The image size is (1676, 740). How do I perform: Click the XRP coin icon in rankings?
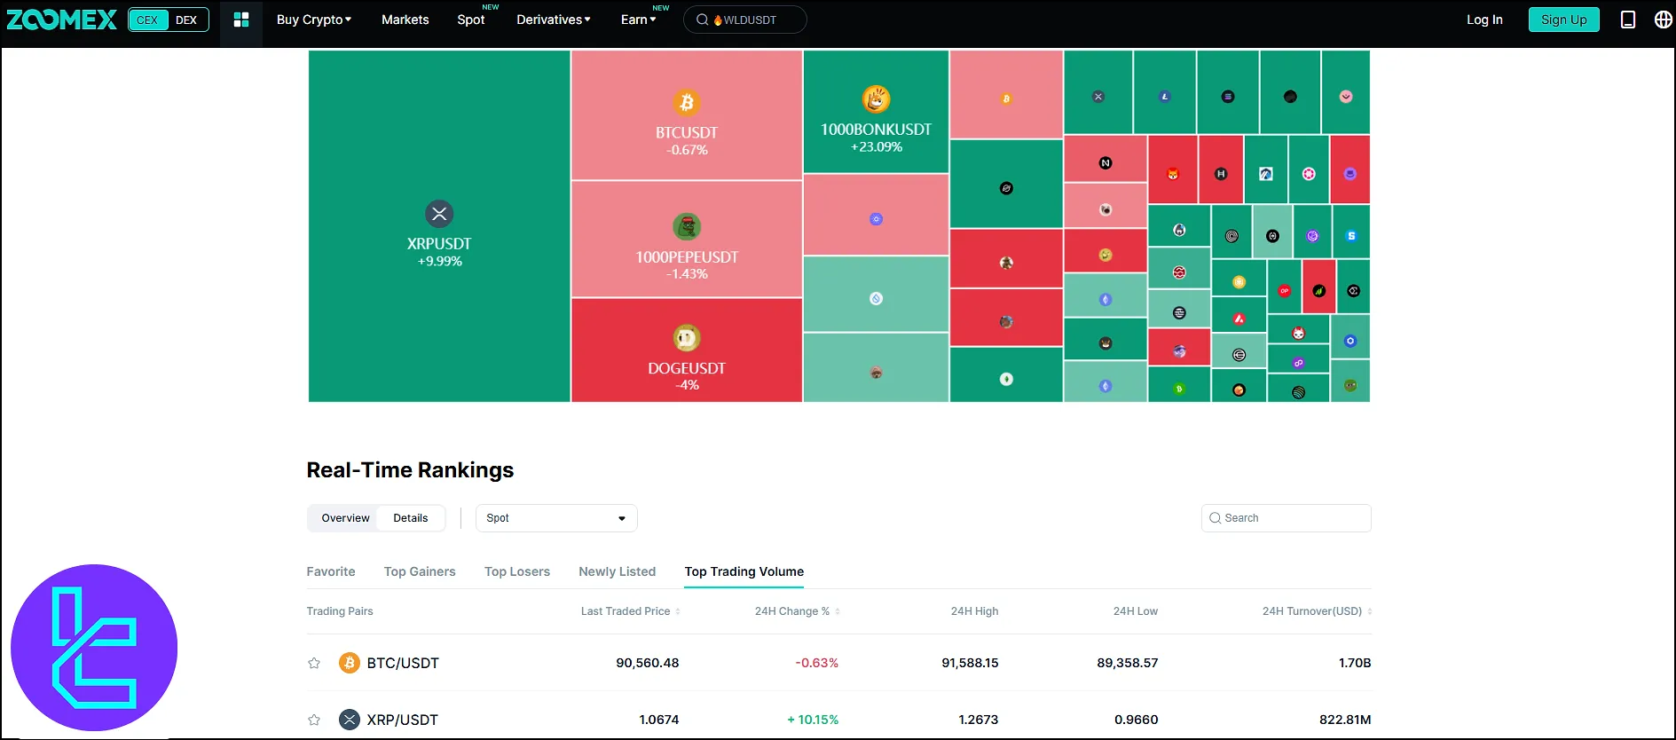[x=350, y=720]
